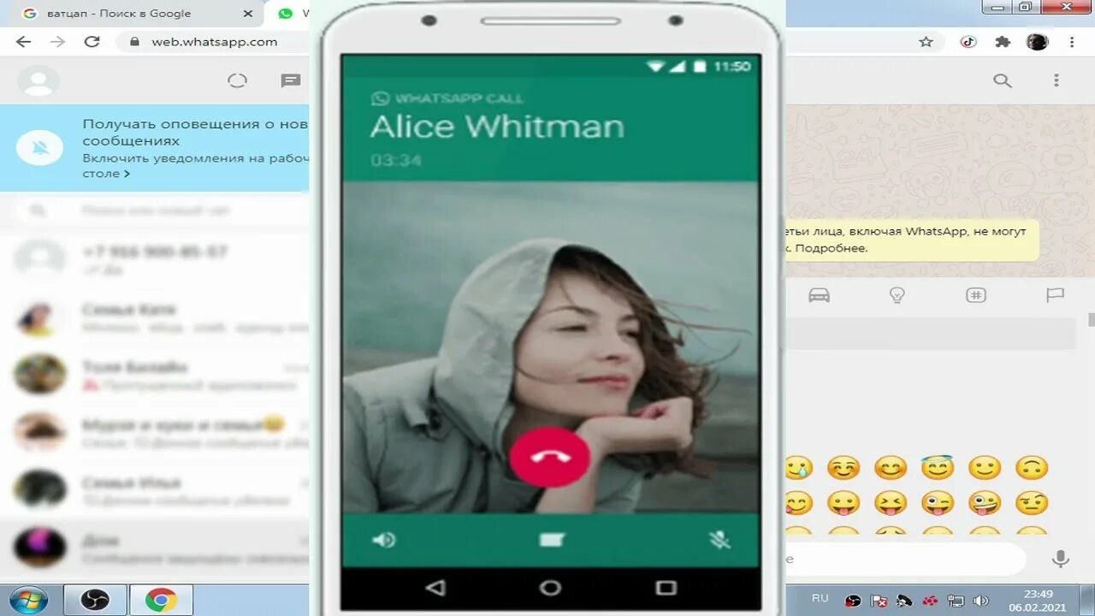Open your WhatsApp profile avatar
Image resolution: width=1095 pixels, height=616 pixels.
click(38, 81)
